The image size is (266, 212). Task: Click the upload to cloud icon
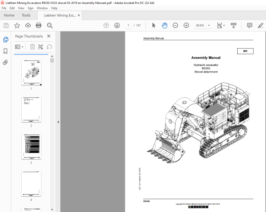(x=28, y=25)
